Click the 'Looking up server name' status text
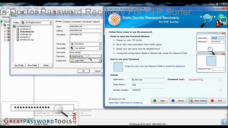Image resolution: width=228 pixels, height=128 pixels. (148, 124)
